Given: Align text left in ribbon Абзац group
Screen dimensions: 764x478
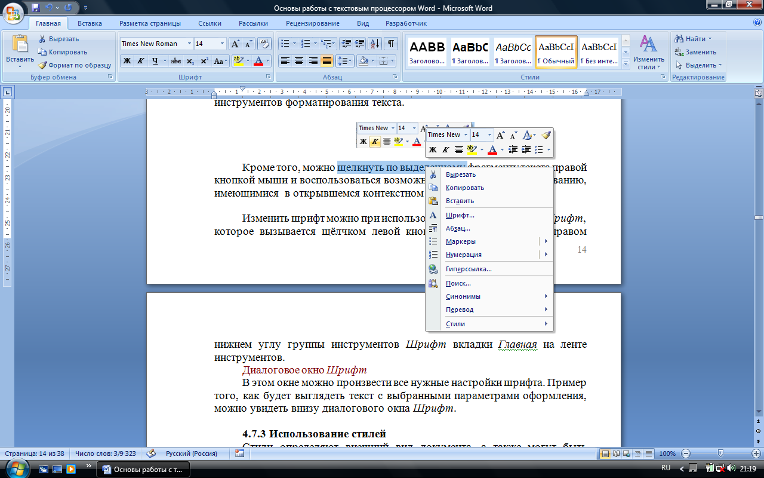Looking at the screenshot, I should (x=285, y=61).
